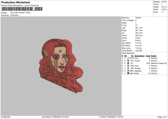Click the Magenta thread color swatch

click(128, 71)
